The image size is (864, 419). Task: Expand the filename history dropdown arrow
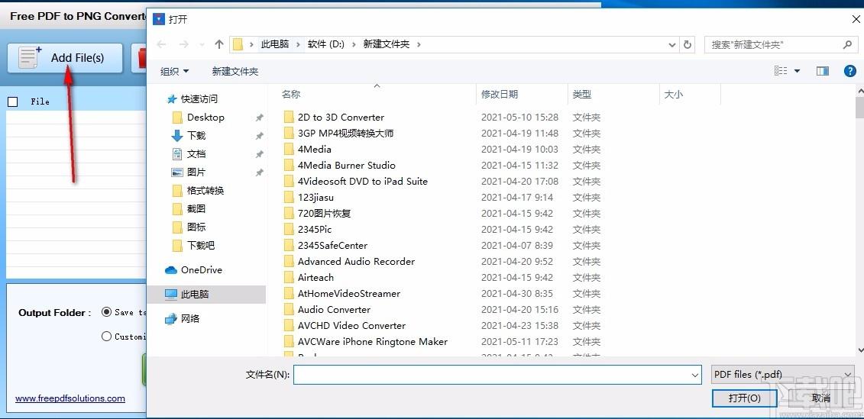(x=694, y=375)
